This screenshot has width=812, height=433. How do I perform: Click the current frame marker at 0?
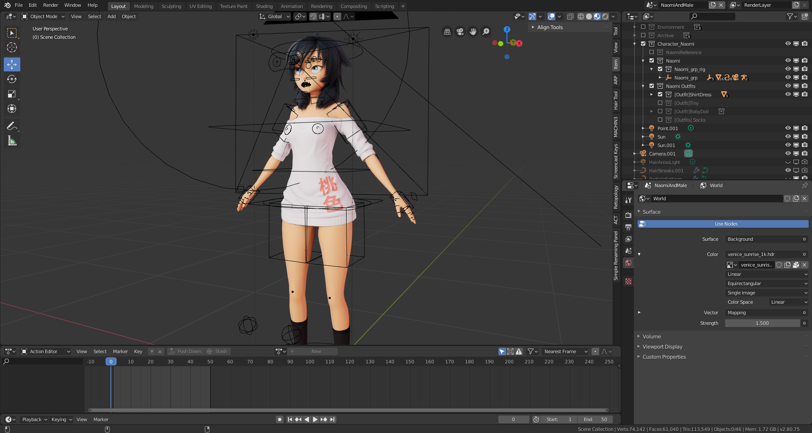[111, 362]
